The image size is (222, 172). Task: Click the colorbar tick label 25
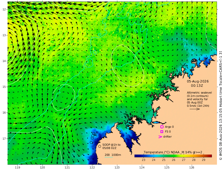click(x=164, y=160)
